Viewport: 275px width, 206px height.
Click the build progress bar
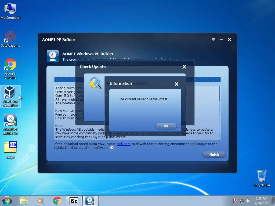(137, 79)
